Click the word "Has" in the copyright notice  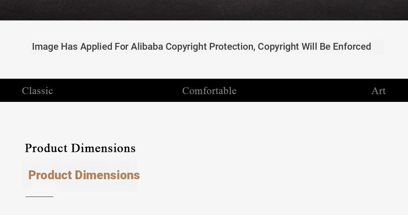click(69, 47)
